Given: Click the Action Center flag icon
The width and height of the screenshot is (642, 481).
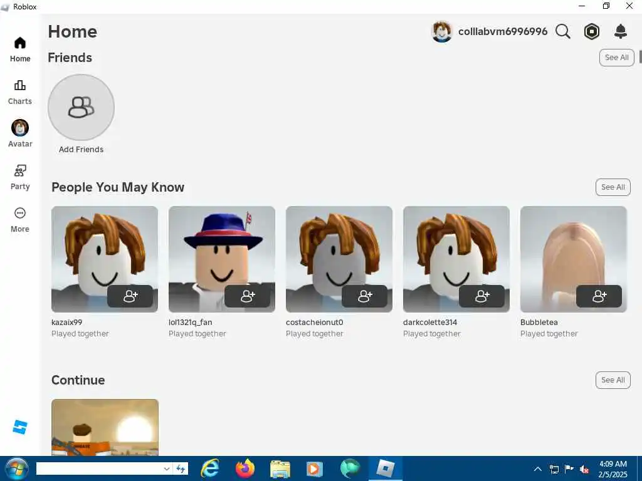Looking at the screenshot, I should click(569, 468).
